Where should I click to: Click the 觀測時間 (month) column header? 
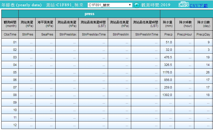click(x=10, y=24)
